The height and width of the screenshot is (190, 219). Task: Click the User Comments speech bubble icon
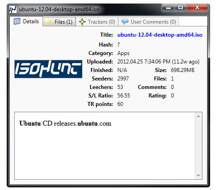125,22
